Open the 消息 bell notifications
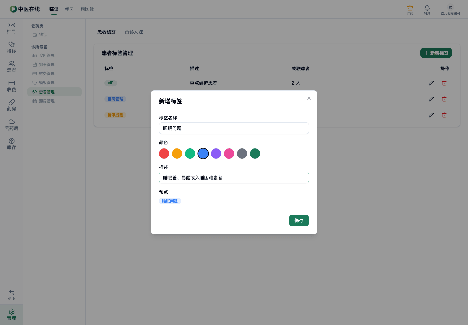Screen dimensions: 468x325 pyautogui.click(x=427, y=10)
